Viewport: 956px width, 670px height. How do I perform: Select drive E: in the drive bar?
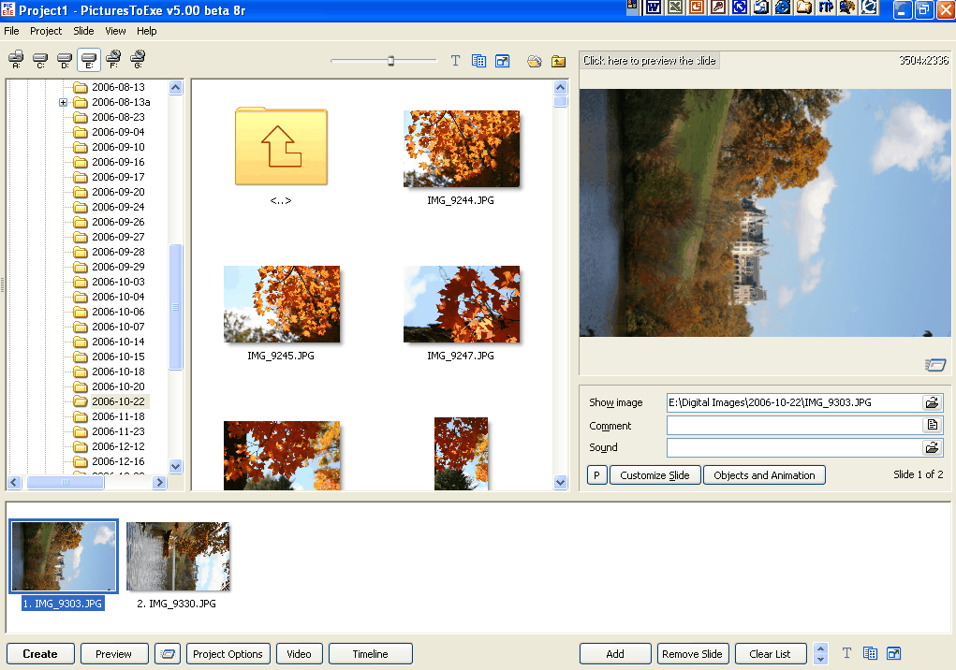click(89, 60)
